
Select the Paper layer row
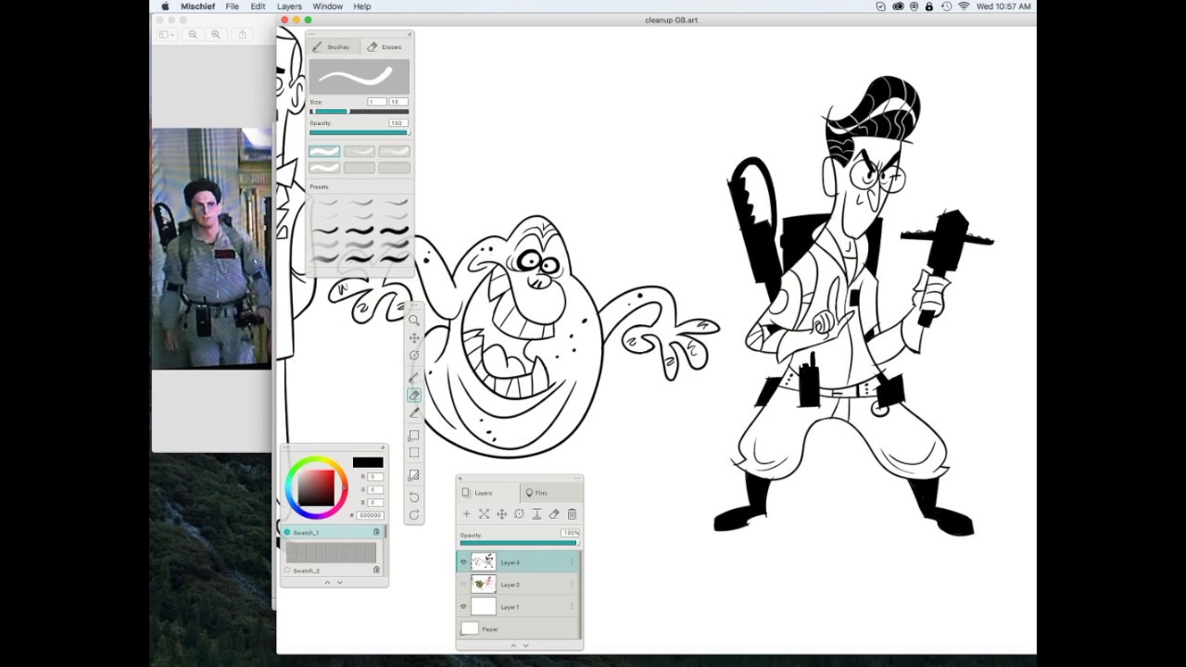coord(518,629)
